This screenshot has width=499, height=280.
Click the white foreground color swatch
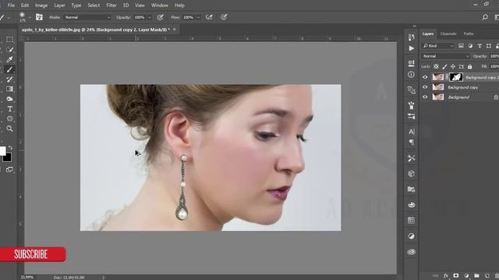2,151
